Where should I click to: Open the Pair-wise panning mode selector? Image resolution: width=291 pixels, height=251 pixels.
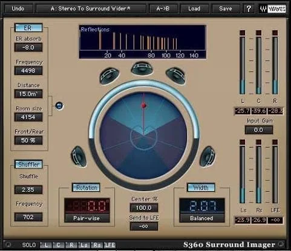click(87, 218)
